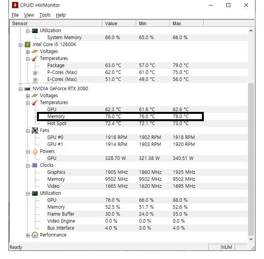Image resolution: width=264 pixels, height=259 pixels.
Task: Collapse the Intel Temperatures node
Action: pos(28,59)
